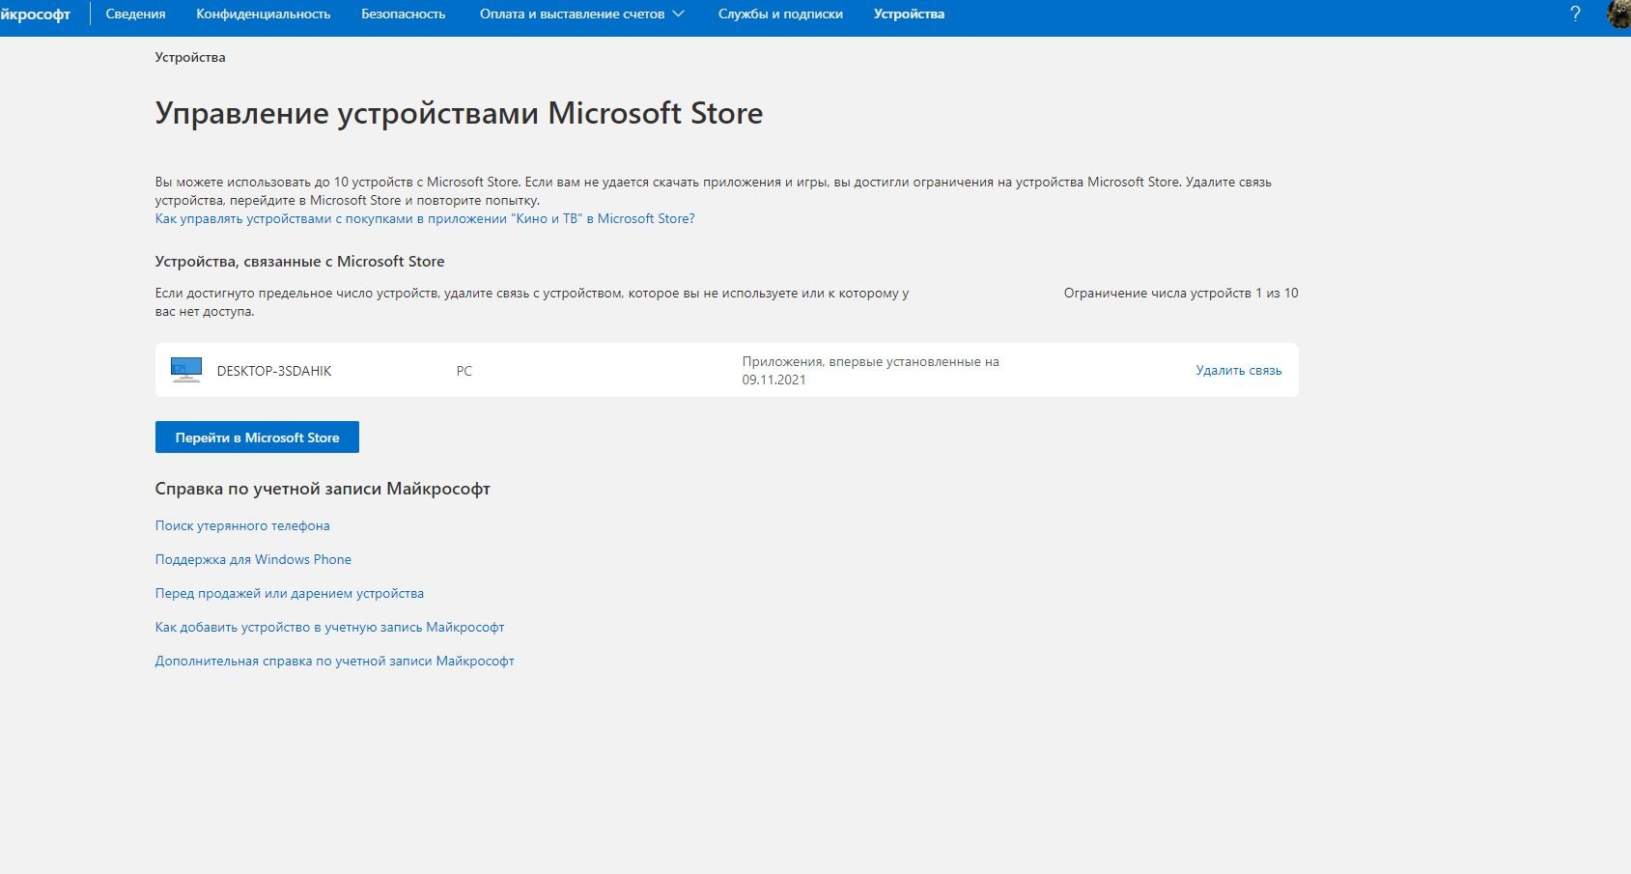Click Ограничение числа устройств 1 из 10

point(1181,293)
